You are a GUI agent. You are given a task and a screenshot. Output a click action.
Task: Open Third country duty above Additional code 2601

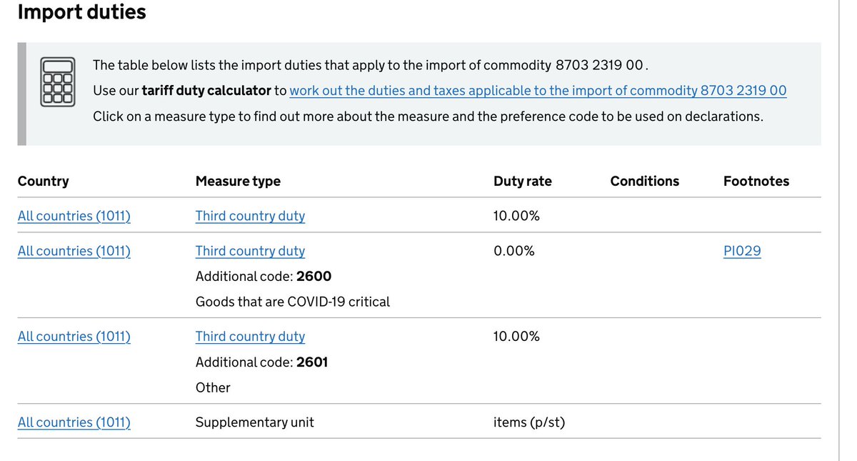250,337
